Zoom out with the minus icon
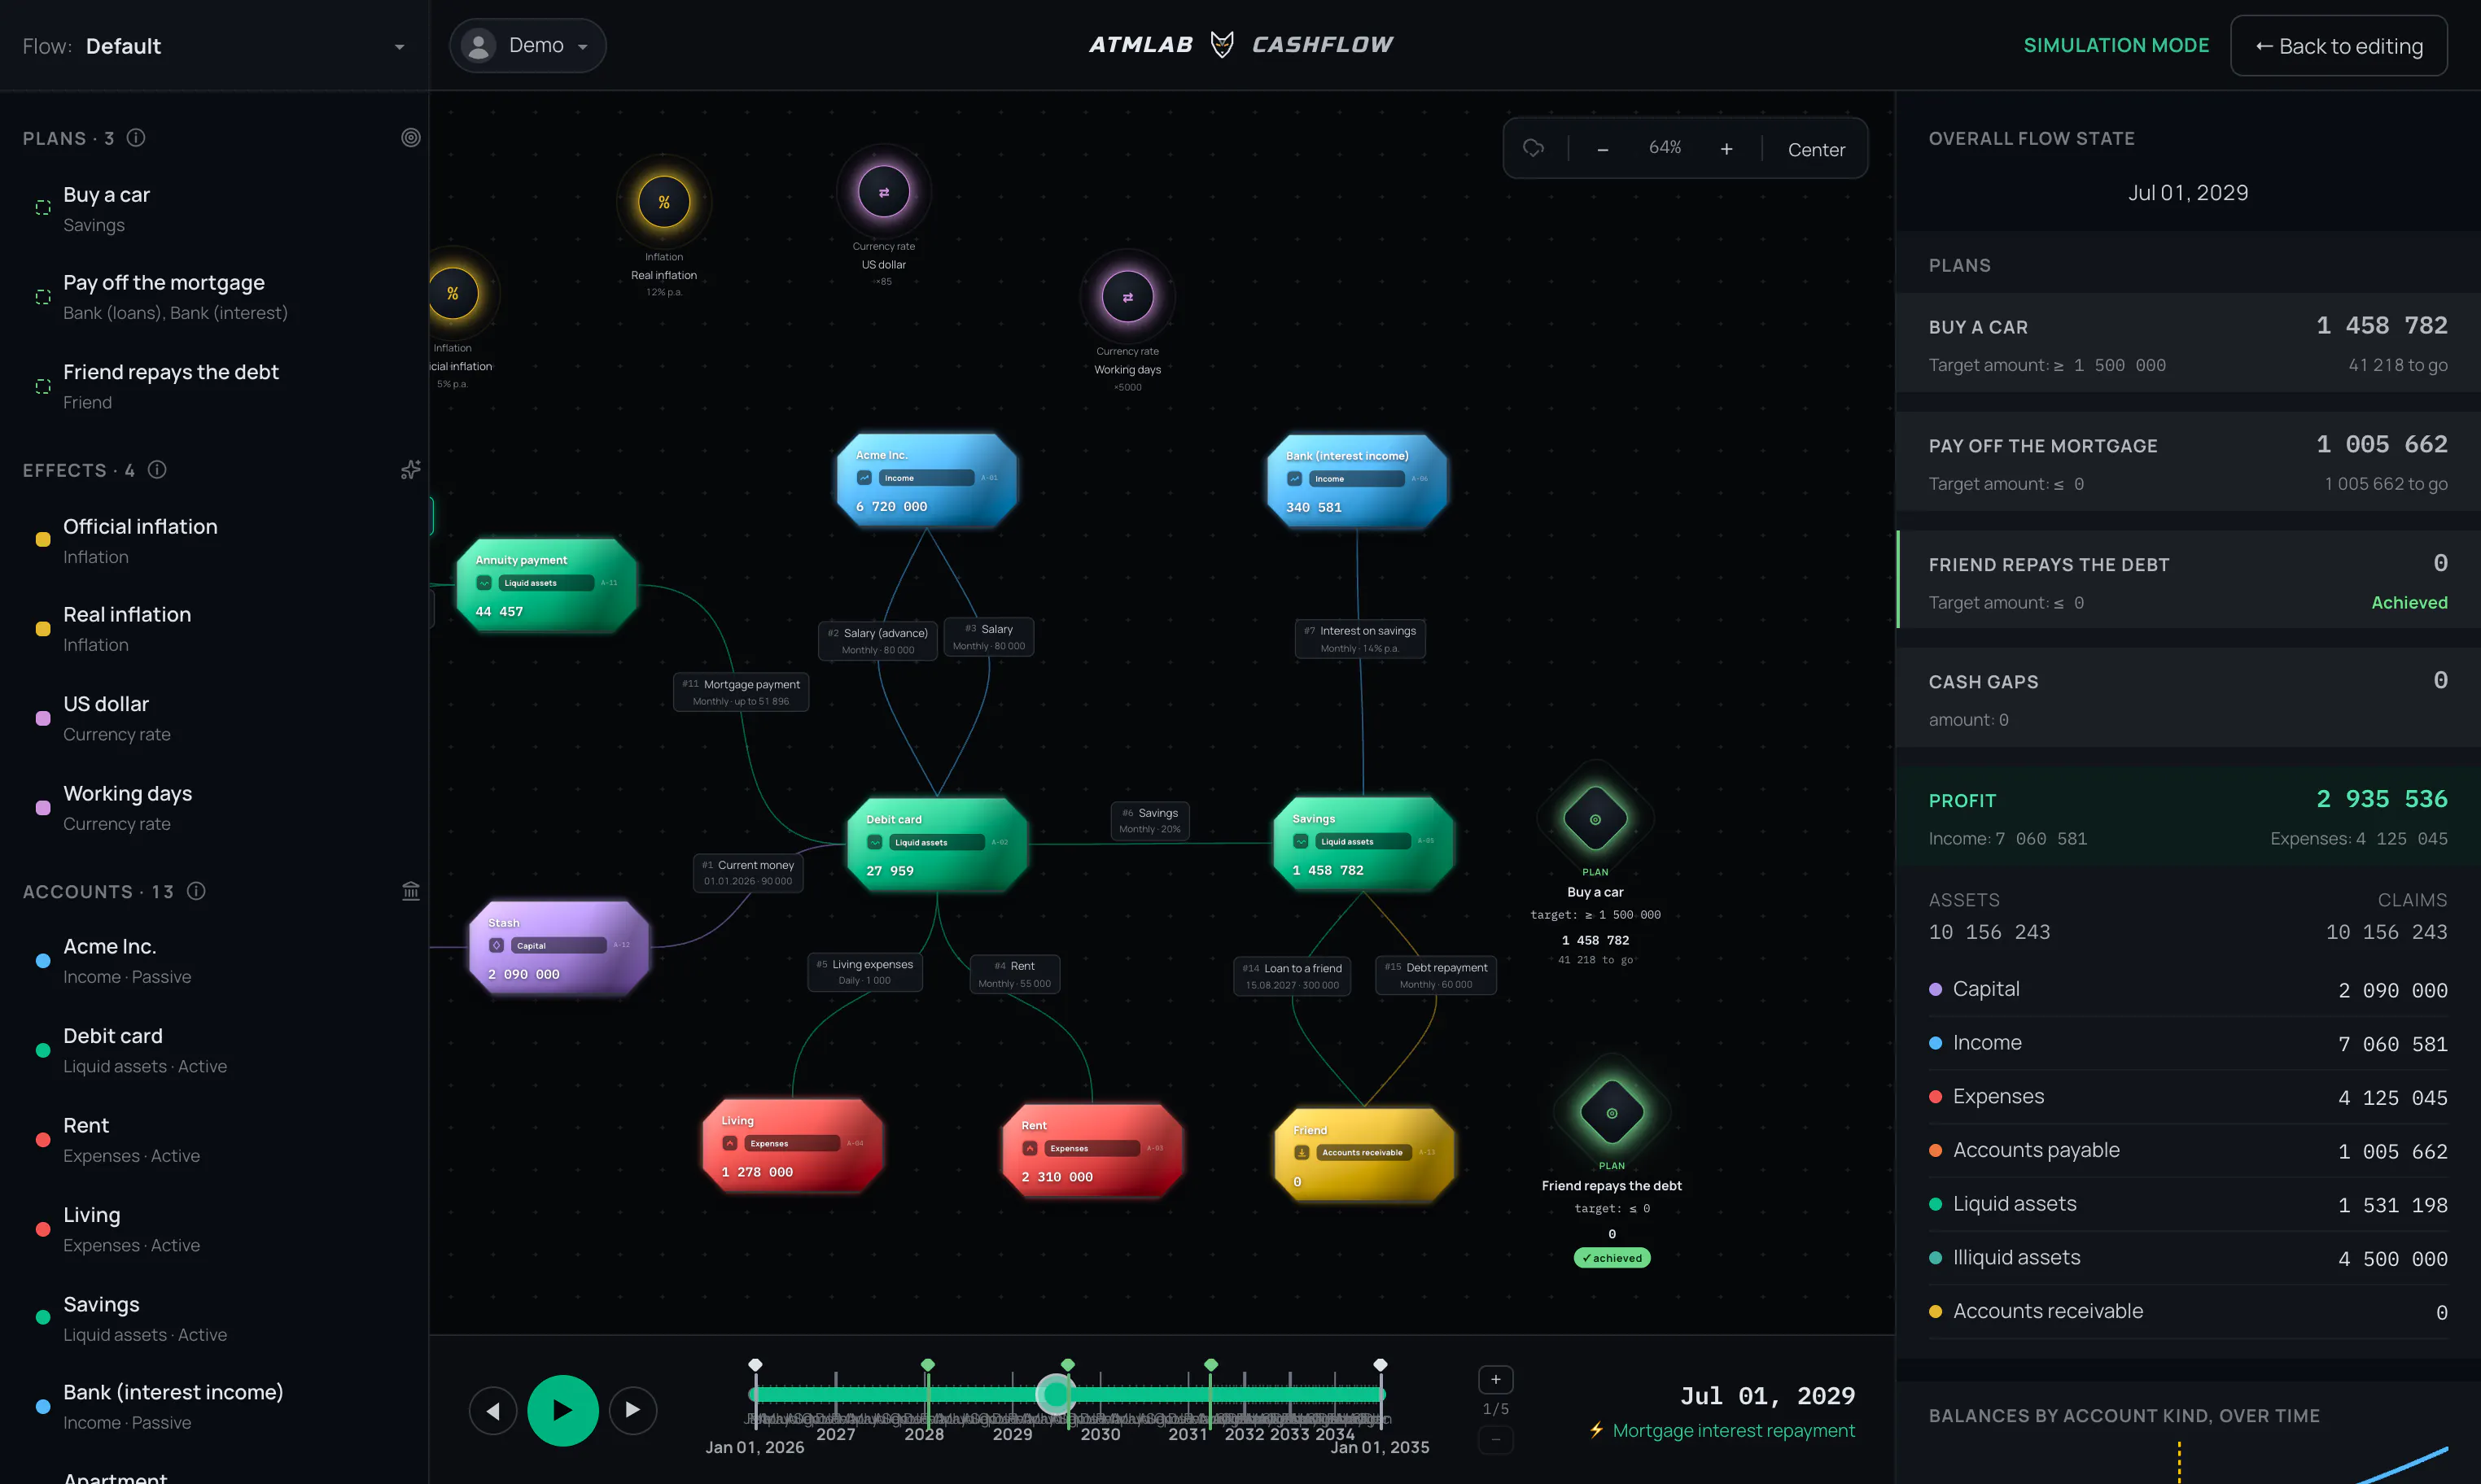The image size is (2481, 1484). [x=1603, y=149]
